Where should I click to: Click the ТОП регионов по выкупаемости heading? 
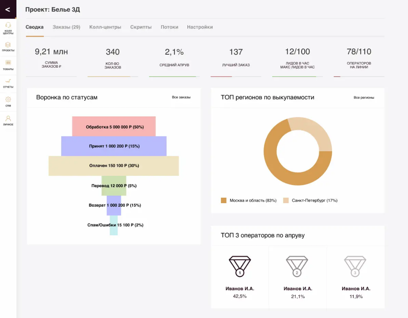point(268,97)
